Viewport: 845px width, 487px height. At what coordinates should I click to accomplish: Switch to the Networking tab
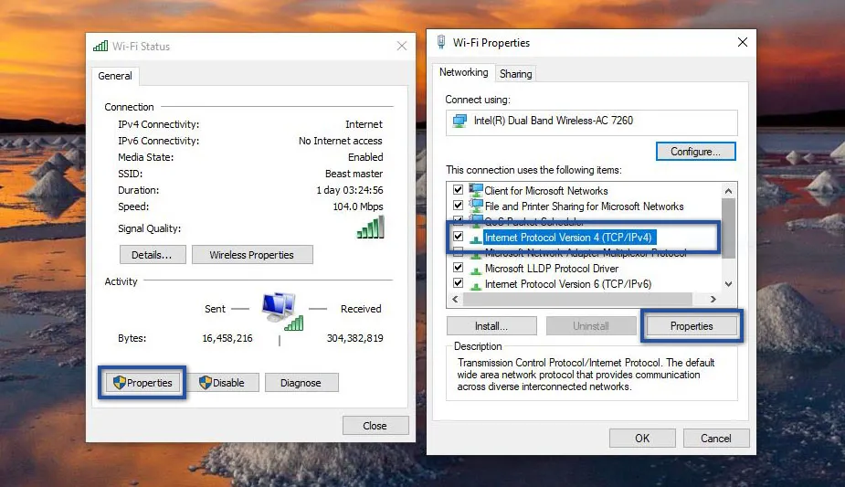coord(463,72)
